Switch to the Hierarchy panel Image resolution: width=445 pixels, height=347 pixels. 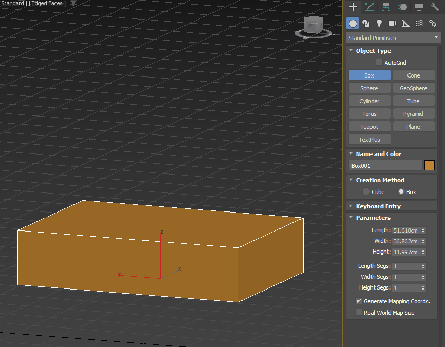tap(385, 7)
